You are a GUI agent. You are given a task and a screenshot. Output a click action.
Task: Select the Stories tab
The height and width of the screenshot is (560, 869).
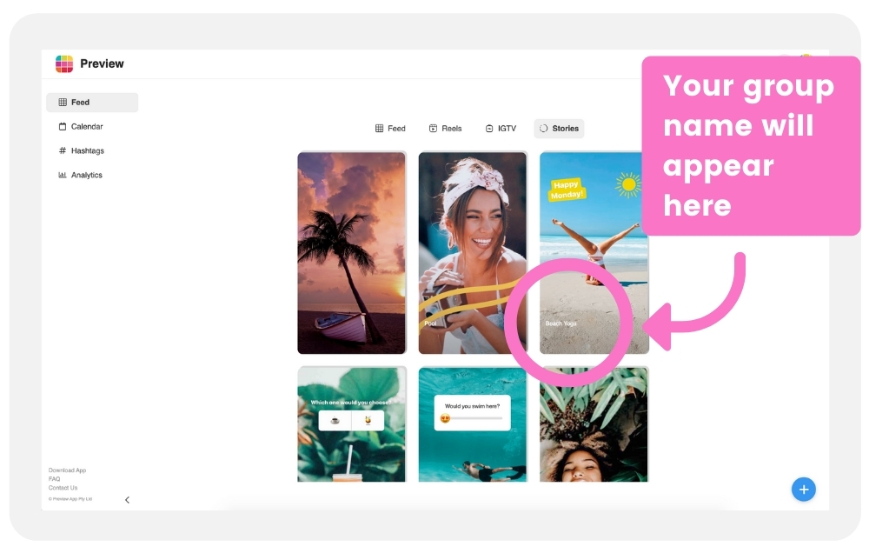[559, 129]
